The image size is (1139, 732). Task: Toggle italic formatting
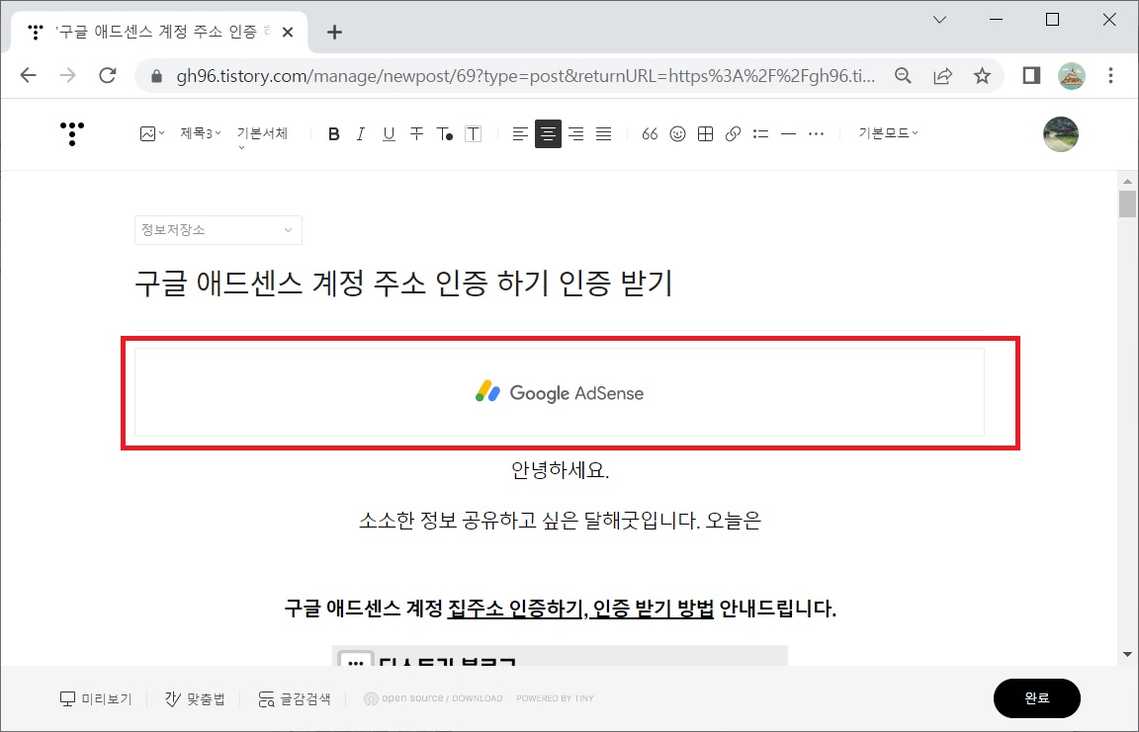point(360,133)
